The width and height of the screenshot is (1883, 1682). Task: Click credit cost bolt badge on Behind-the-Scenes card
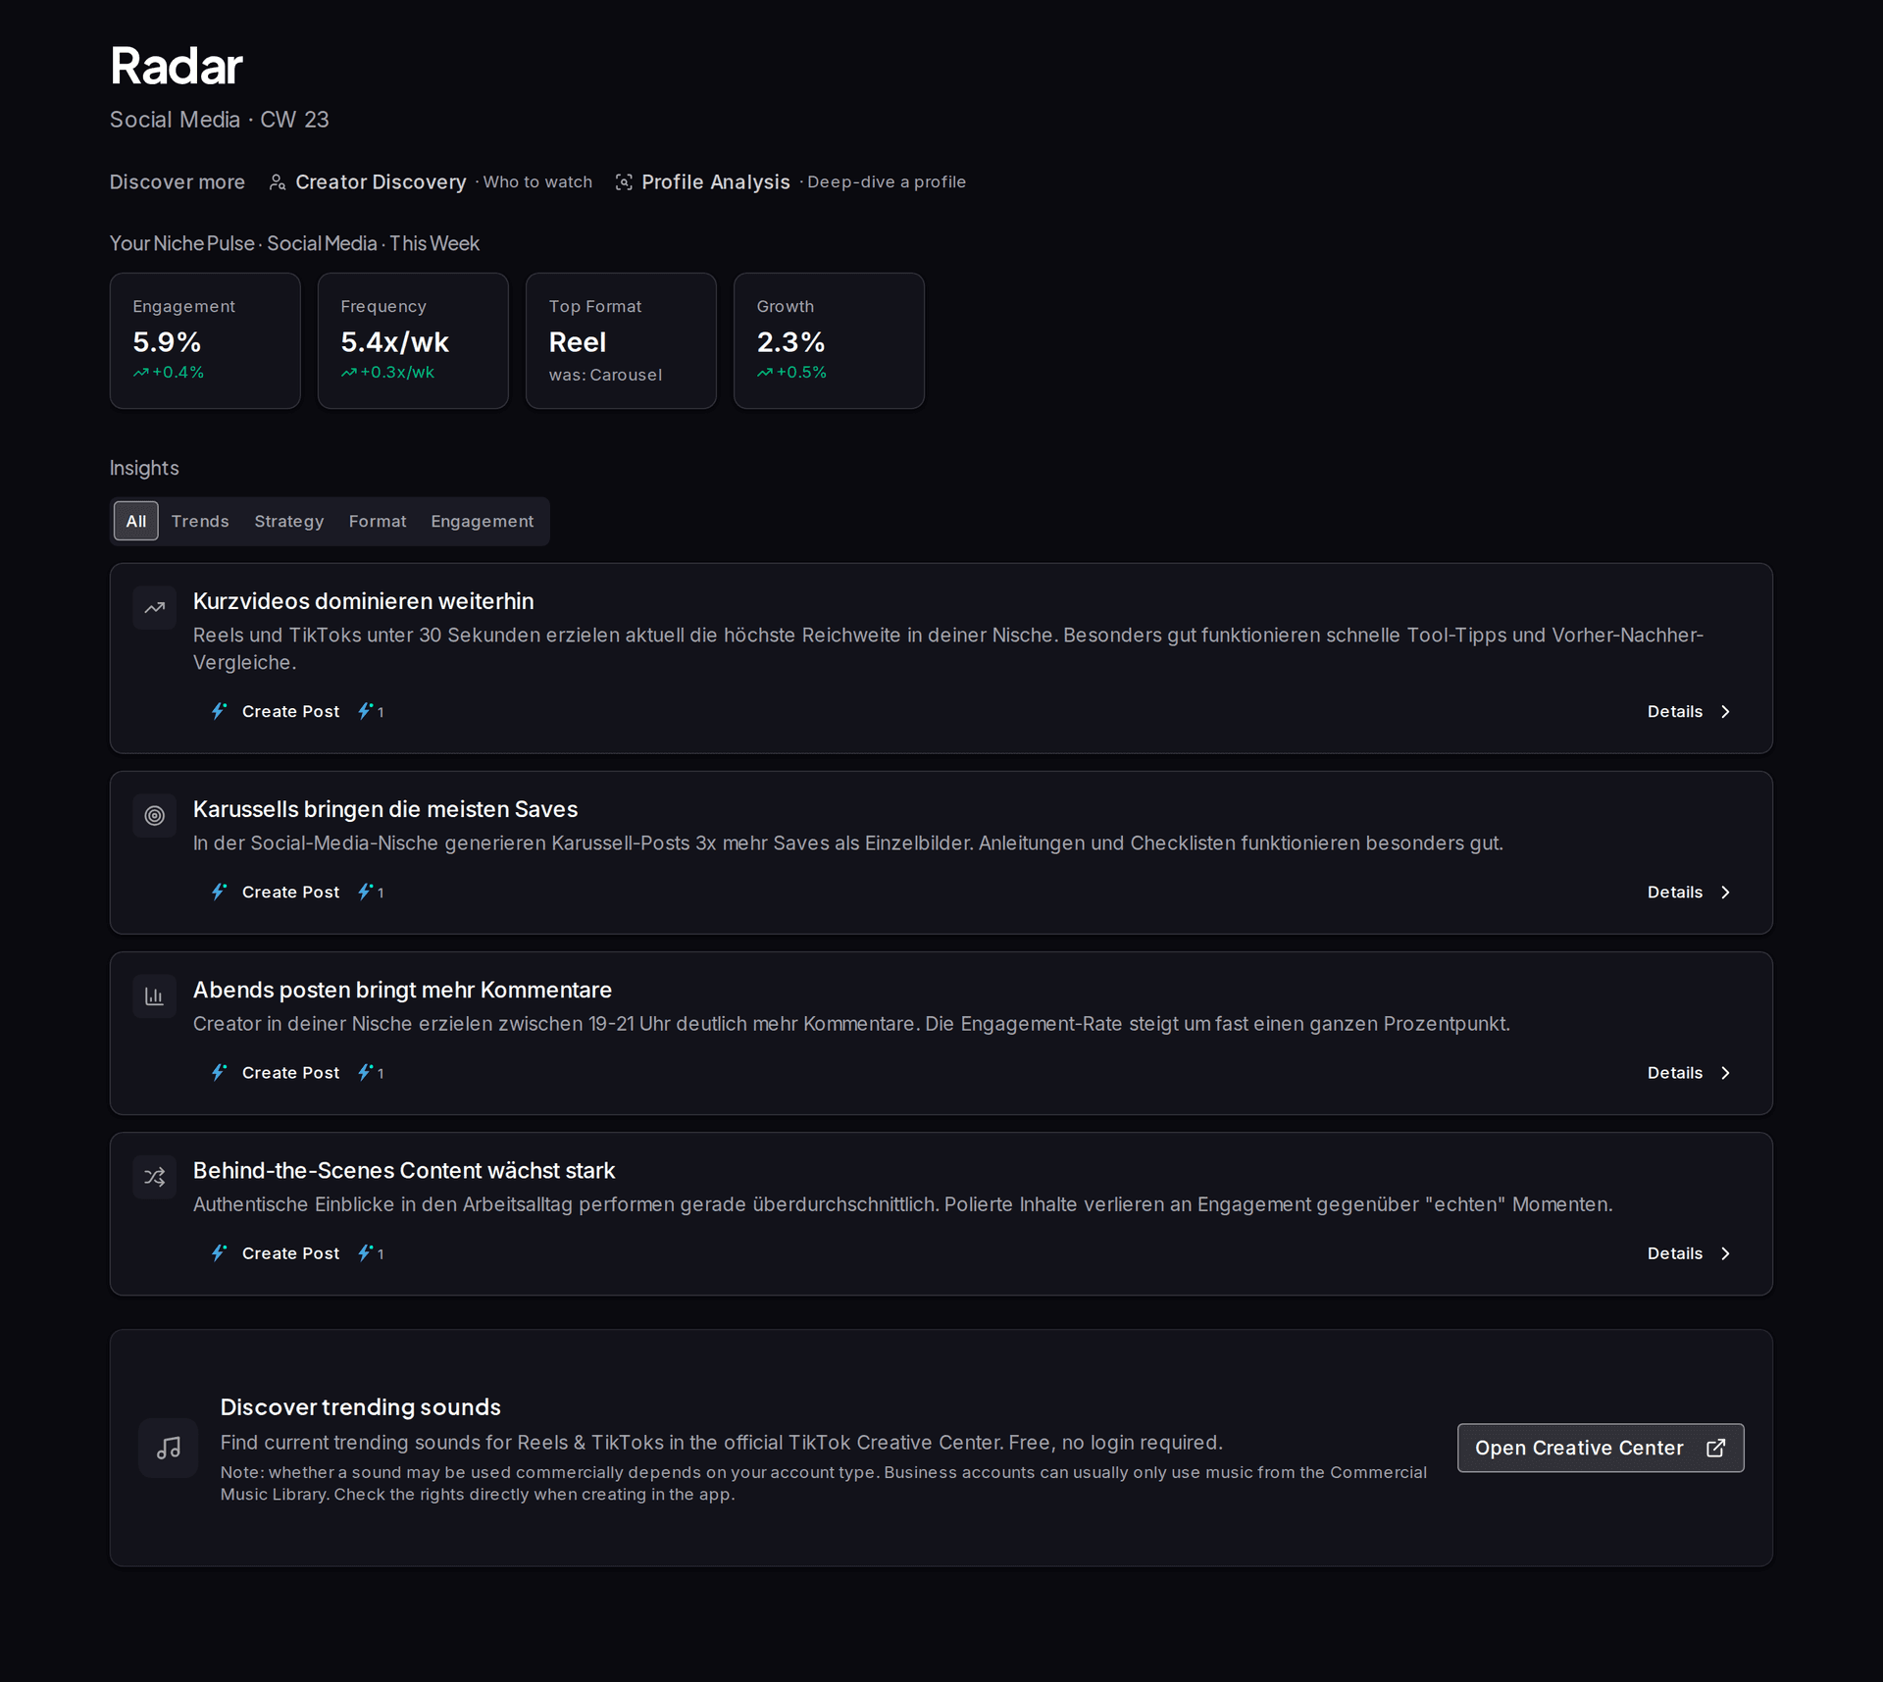click(371, 1253)
